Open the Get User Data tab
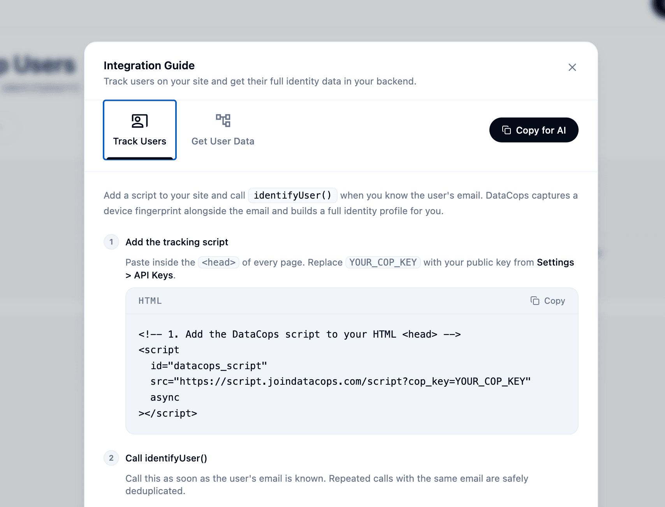Image resolution: width=665 pixels, height=507 pixels. (x=223, y=130)
